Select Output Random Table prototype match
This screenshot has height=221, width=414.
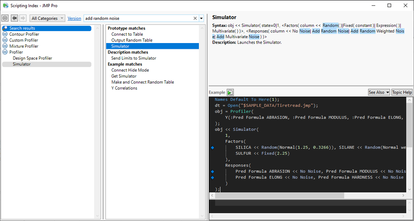132,40
